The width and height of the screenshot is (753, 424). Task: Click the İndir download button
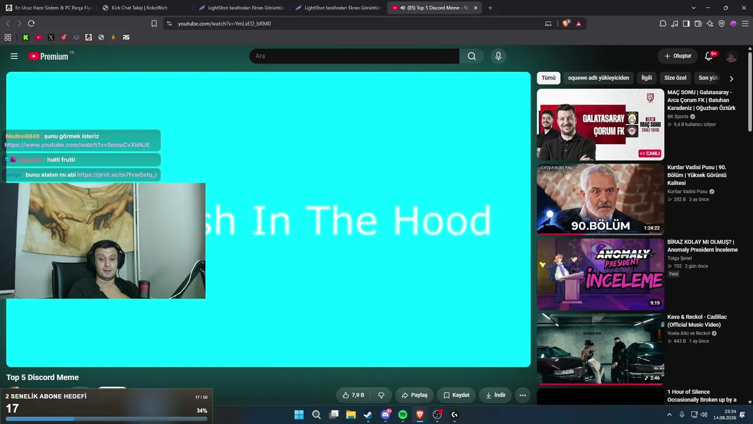495,395
